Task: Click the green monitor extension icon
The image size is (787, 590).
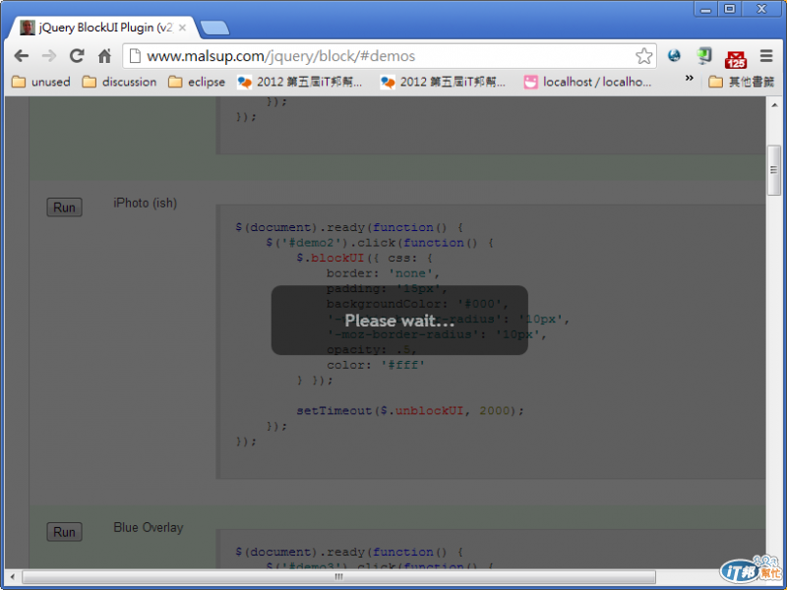Action: [x=704, y=55]
